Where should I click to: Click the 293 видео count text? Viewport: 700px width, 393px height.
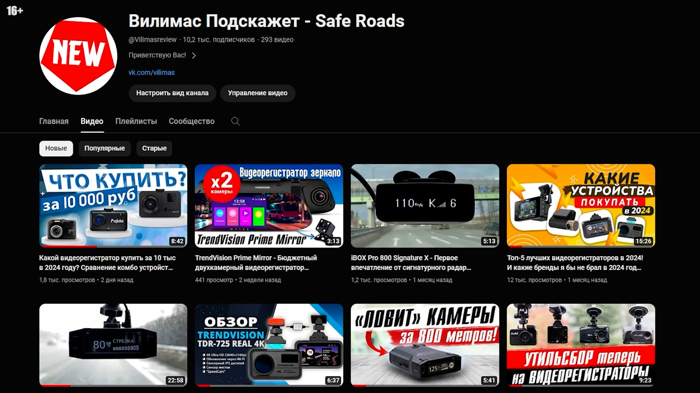[277, 40]
